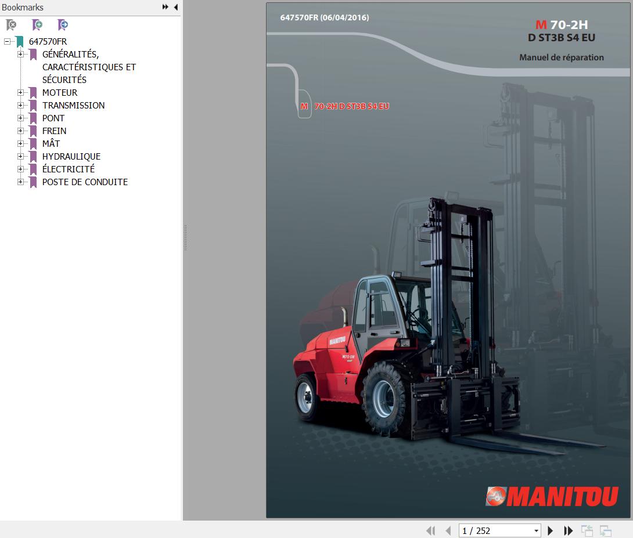Expand the FREIN bookmark node
Screen dimensions: 633x538
point(20,131)
